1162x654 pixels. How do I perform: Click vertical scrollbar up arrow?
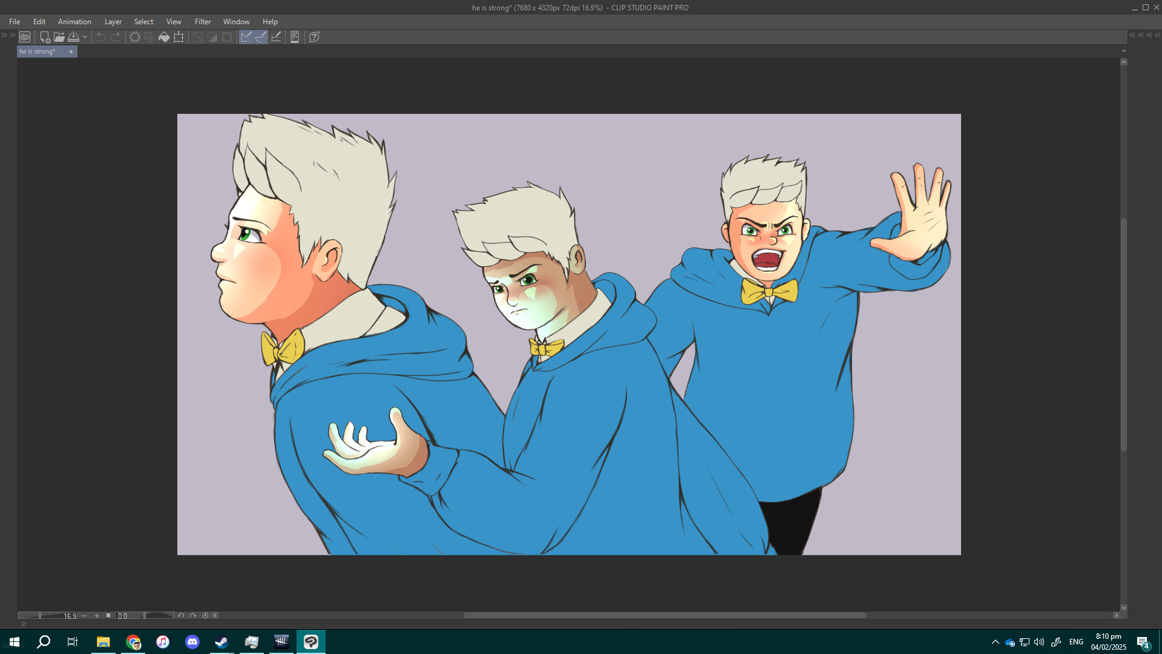point(1124,62)
